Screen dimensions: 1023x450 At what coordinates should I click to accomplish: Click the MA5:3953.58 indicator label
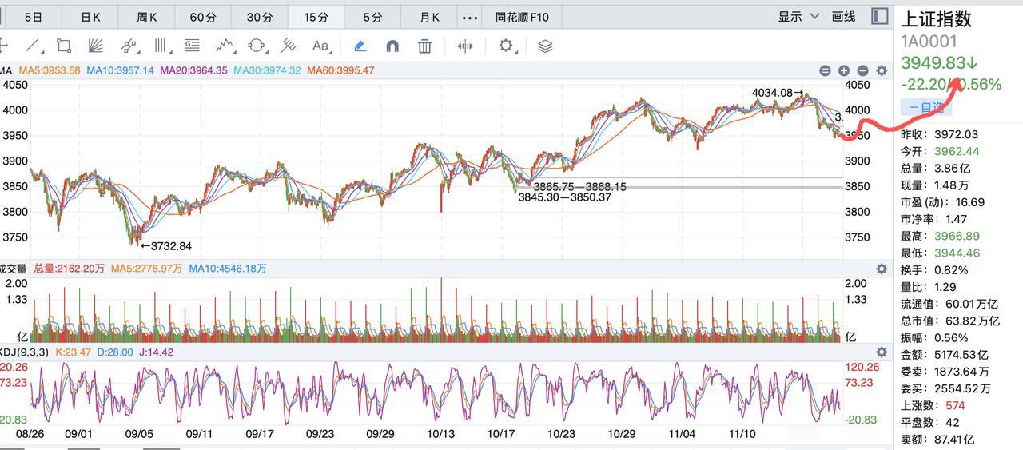tap(50, 70)
